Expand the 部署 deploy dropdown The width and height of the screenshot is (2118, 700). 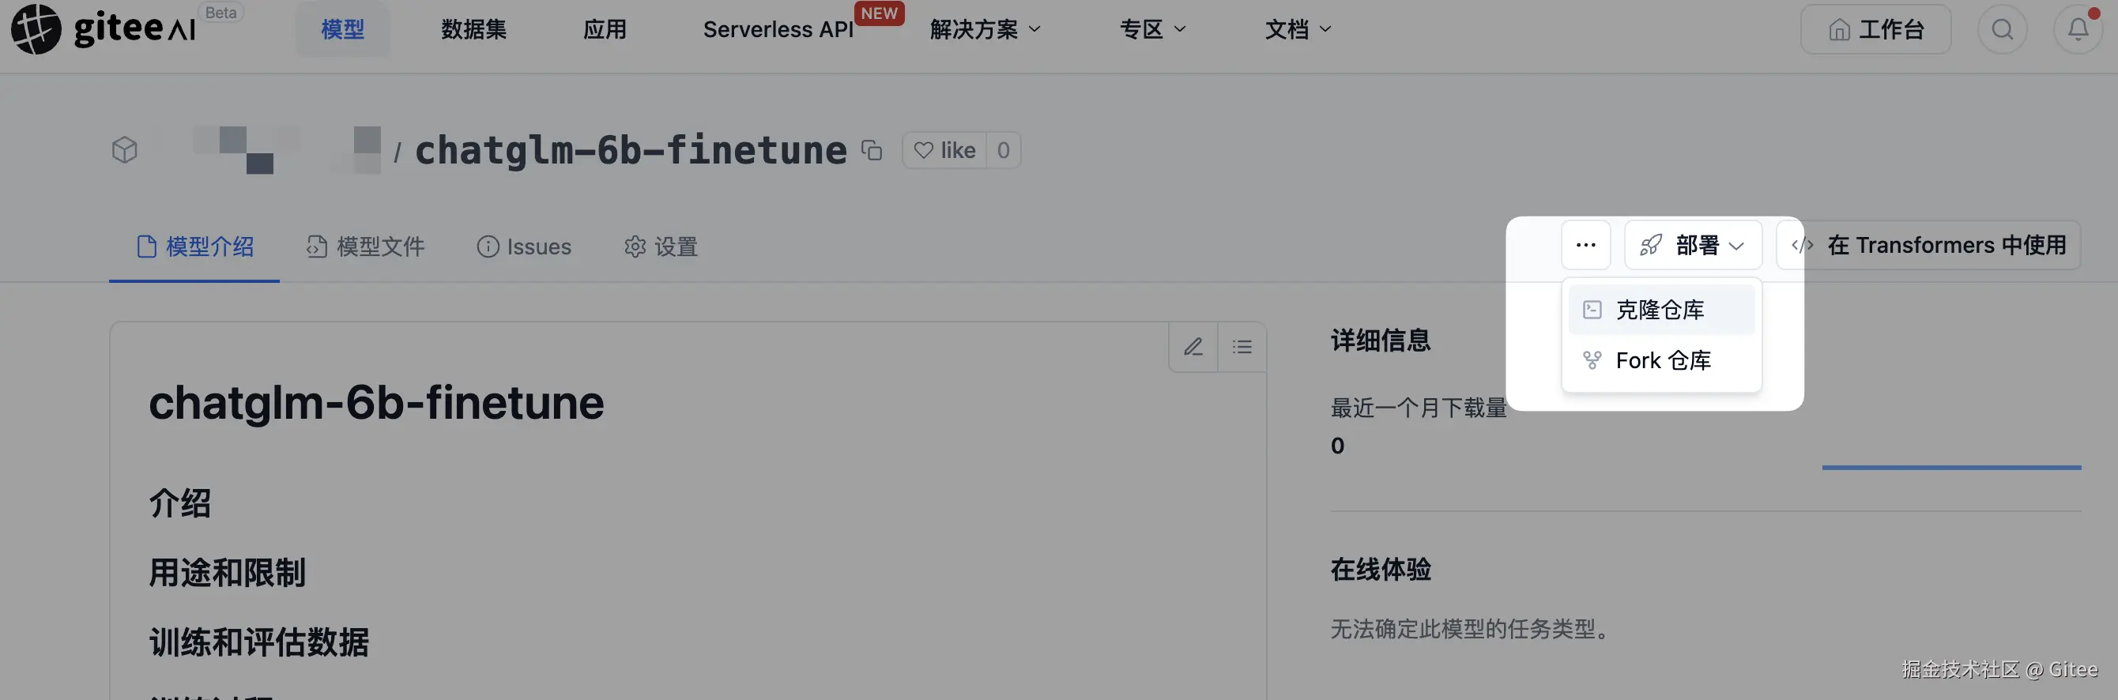[x=1692, y=245]
